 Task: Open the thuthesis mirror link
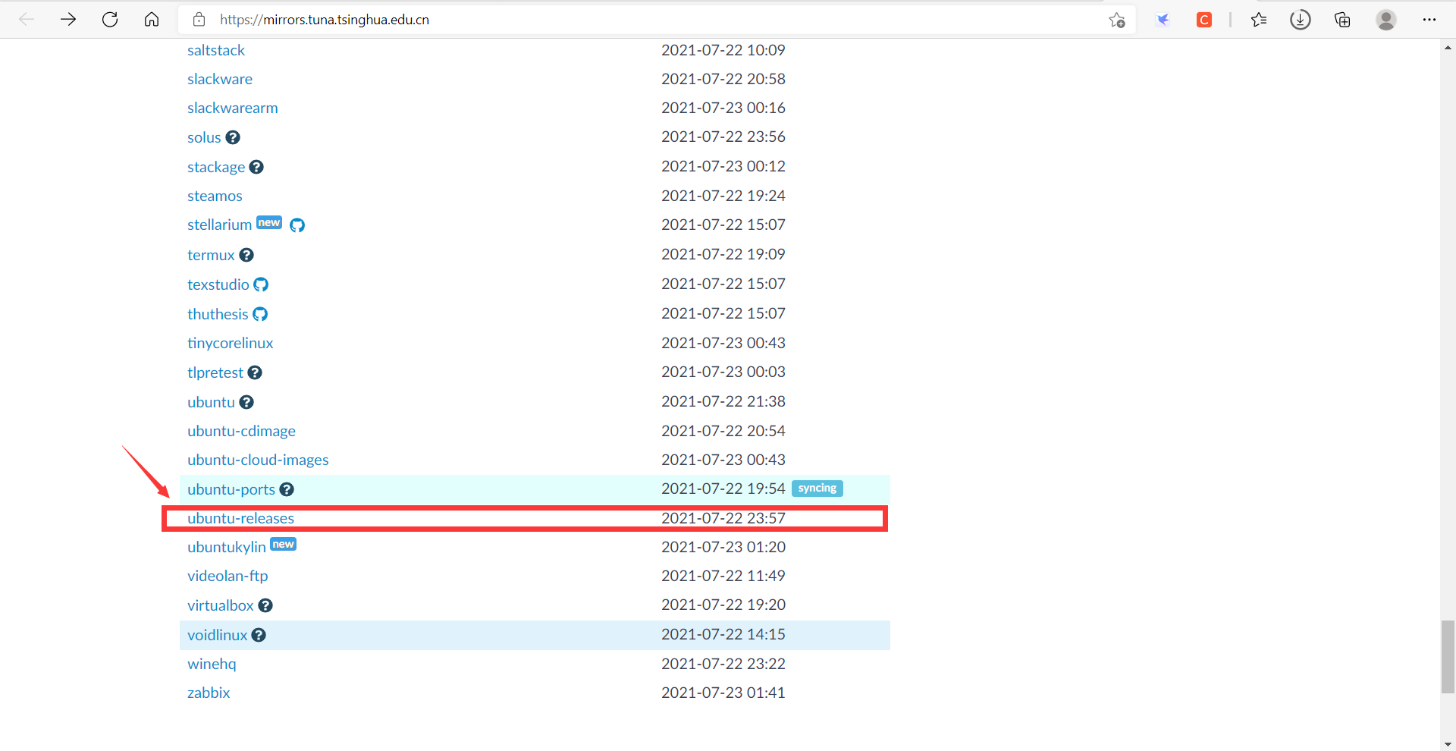click(x=218, y=314)
